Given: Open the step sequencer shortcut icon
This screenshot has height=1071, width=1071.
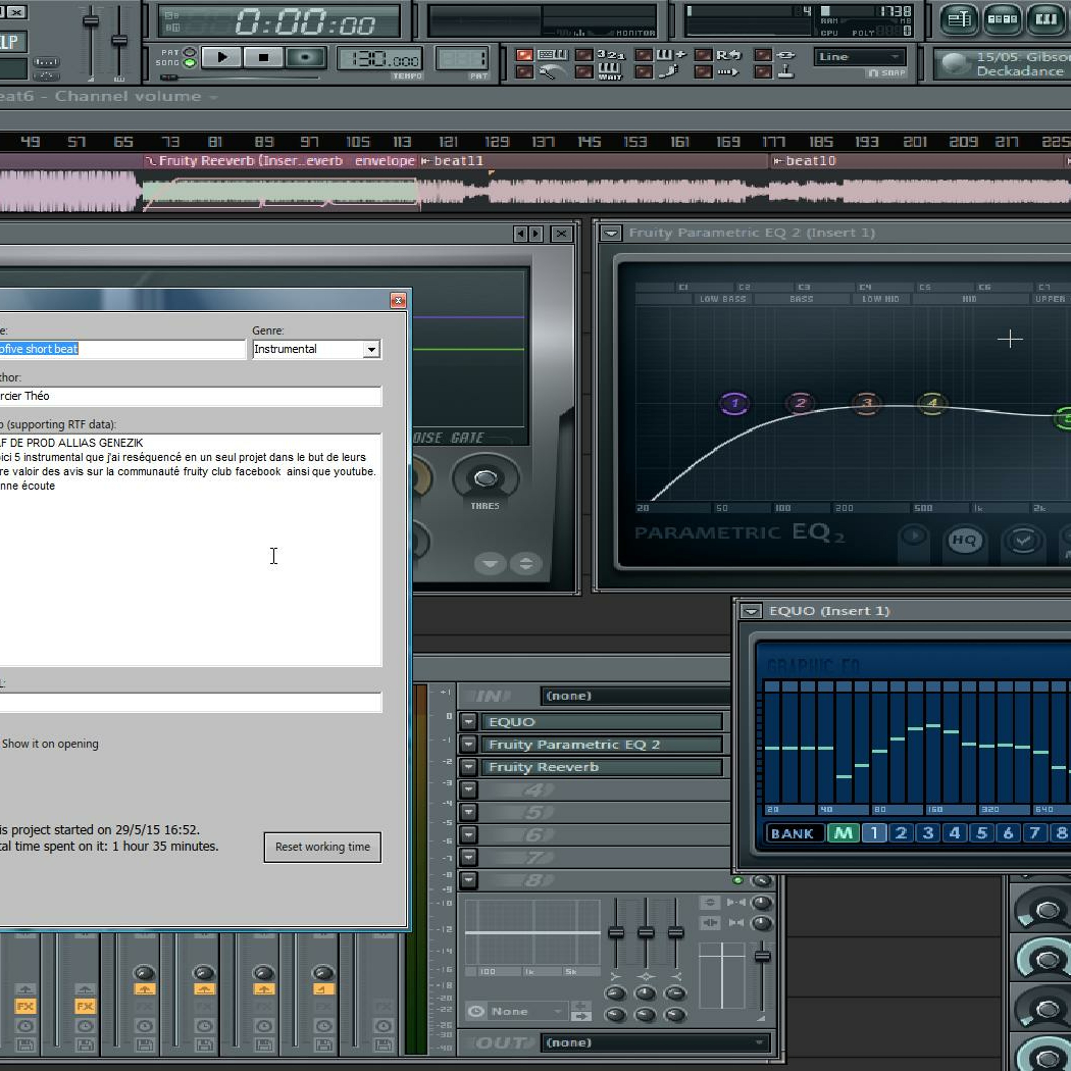Looking at the screenshot, I should coord(1002,19).
